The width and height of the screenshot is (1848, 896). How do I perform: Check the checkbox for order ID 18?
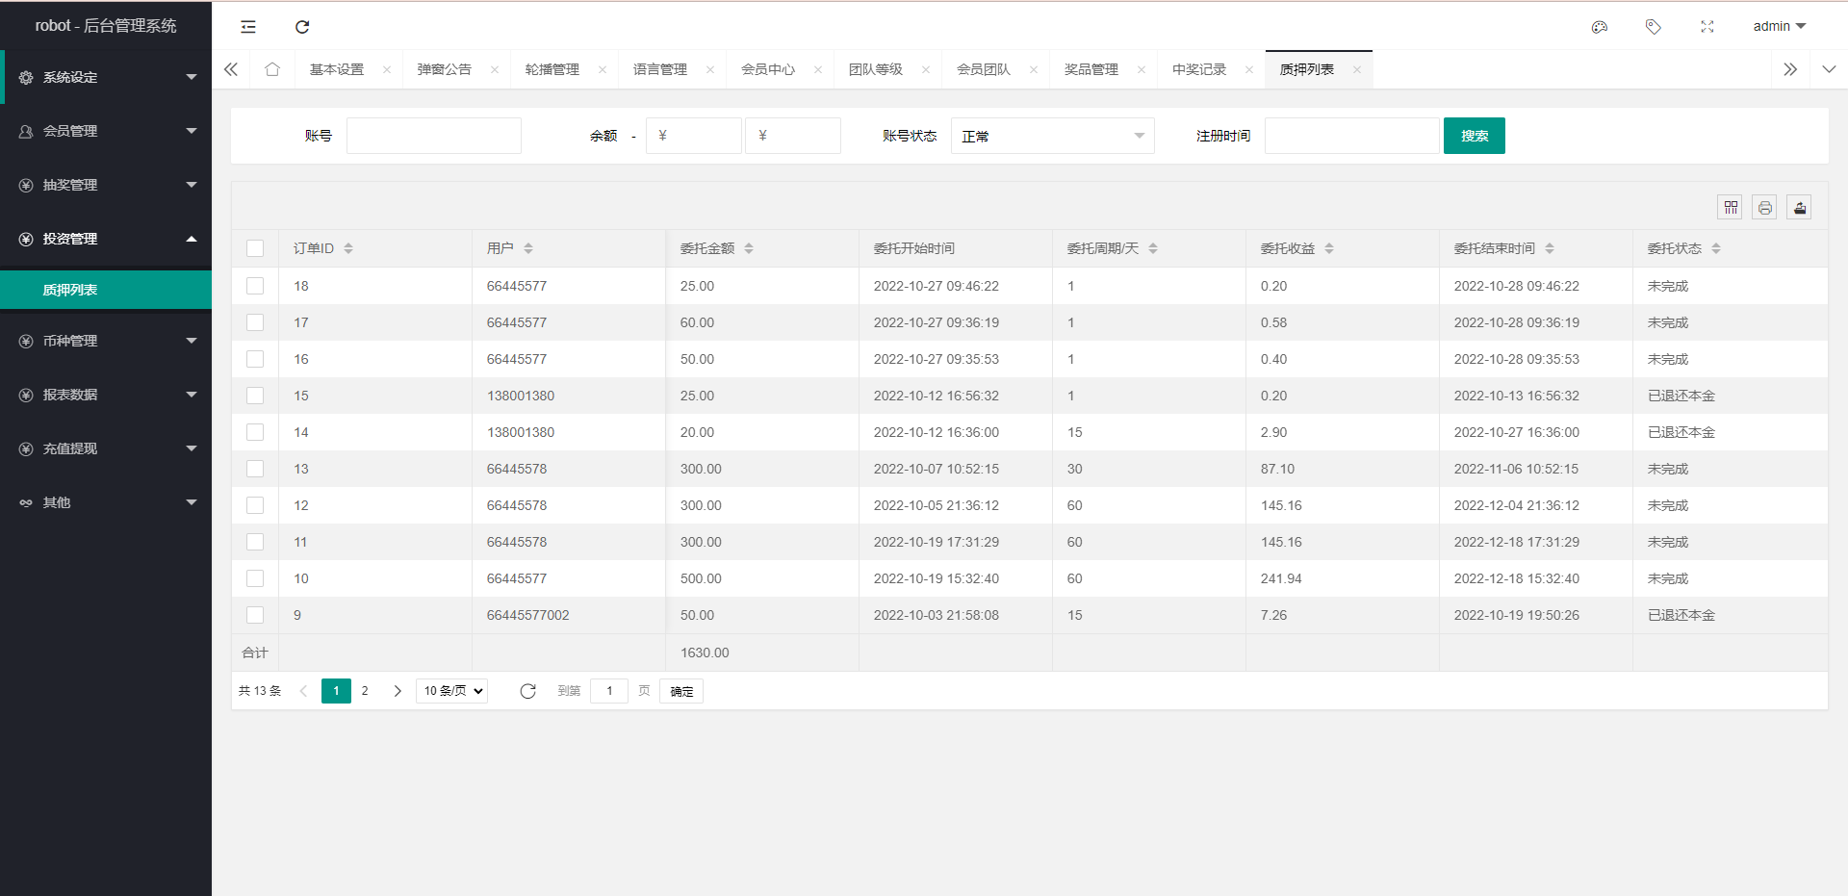point(255,286)
